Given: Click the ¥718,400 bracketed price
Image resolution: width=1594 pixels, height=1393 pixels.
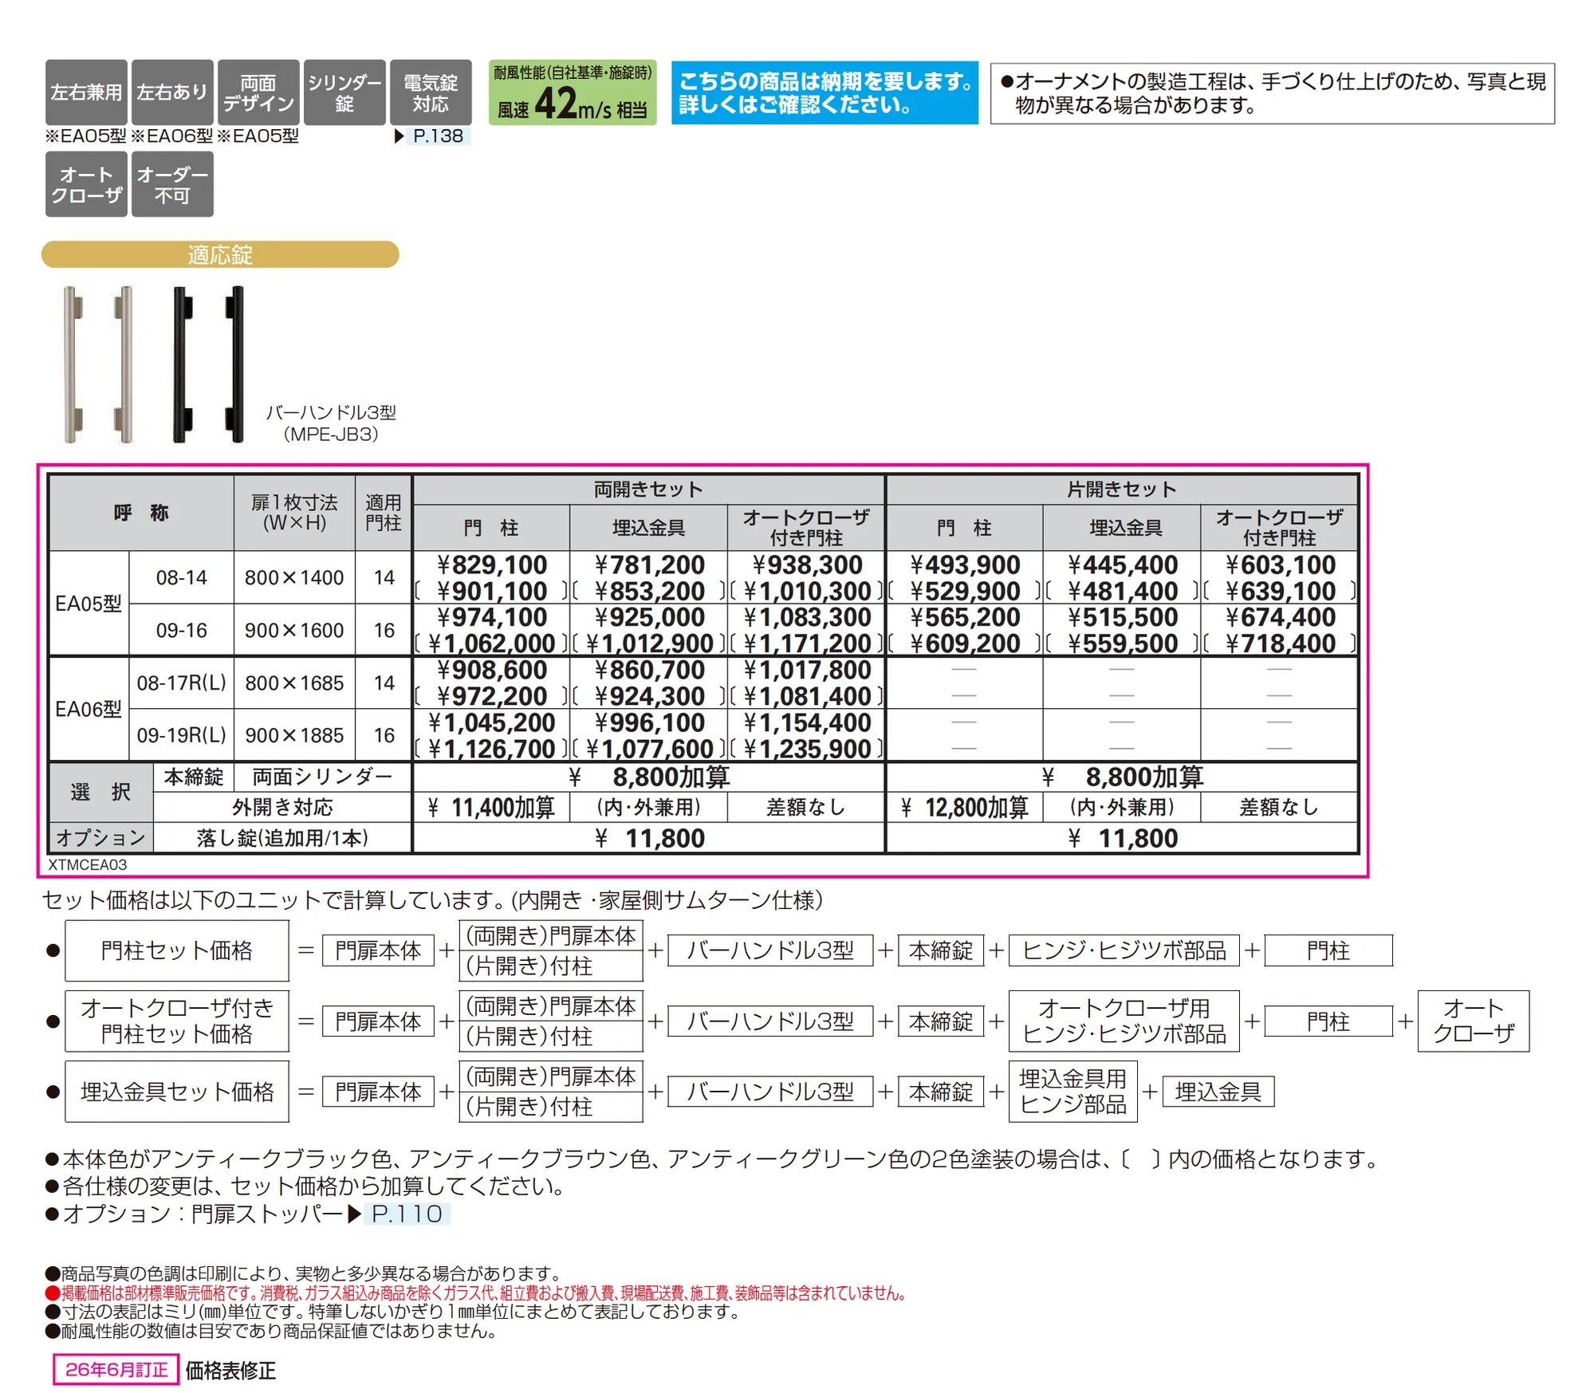Looking at the screenshot, I should 1280,643.
